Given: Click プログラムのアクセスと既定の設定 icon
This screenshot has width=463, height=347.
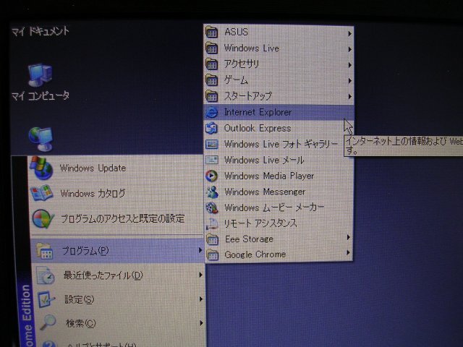Looking at the screenshot, I should 43,219.
